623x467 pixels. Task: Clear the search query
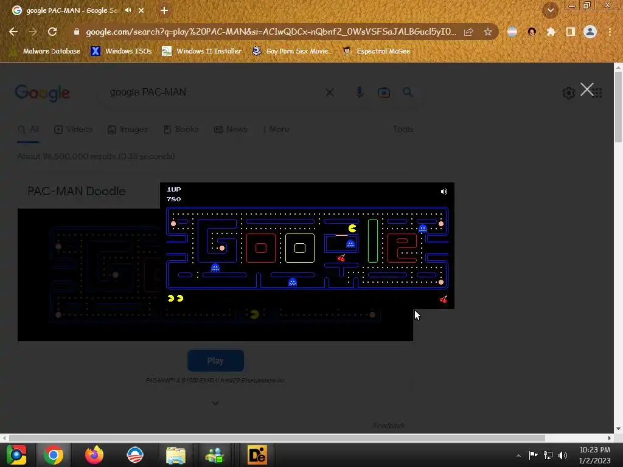tap(330, 92)
